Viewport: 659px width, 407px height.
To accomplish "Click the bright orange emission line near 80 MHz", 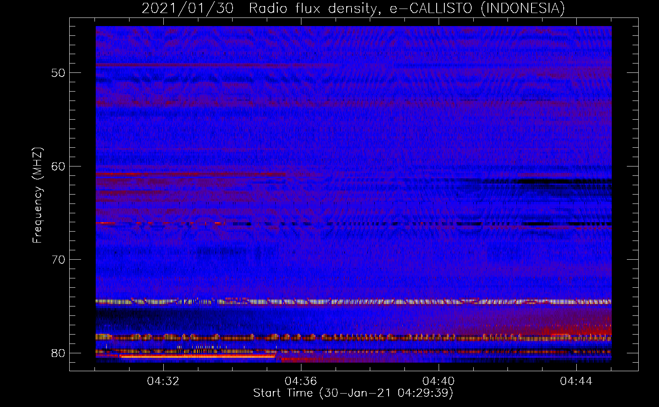I will pyautogui.click(x=198, y=357).
